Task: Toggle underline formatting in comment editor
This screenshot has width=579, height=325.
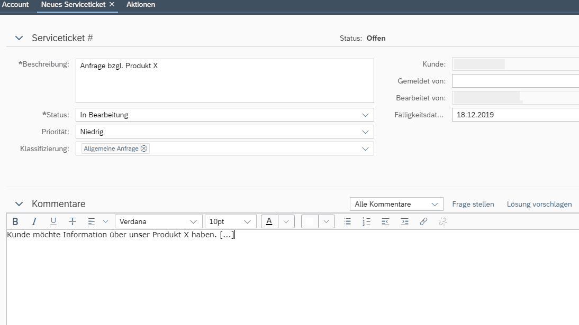Action: coord(53,221)
